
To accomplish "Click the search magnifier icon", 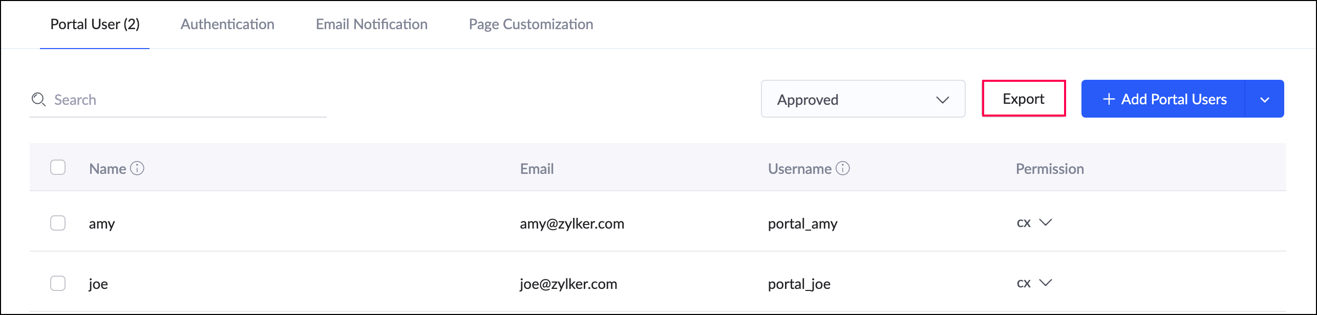I will point(38,99).
